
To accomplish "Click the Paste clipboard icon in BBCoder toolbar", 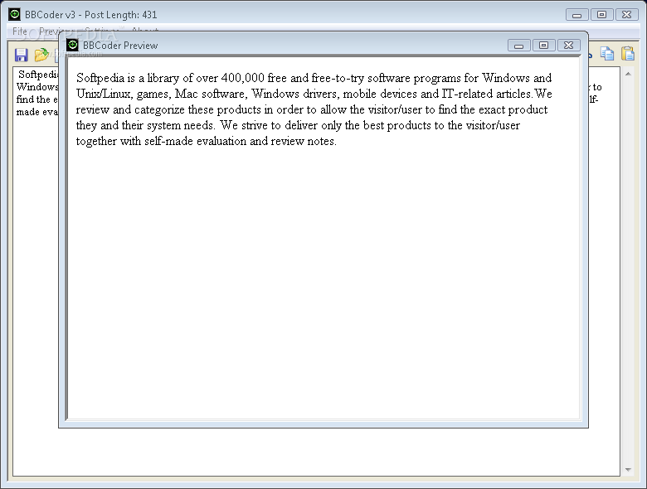I will (x=628, y=54).
